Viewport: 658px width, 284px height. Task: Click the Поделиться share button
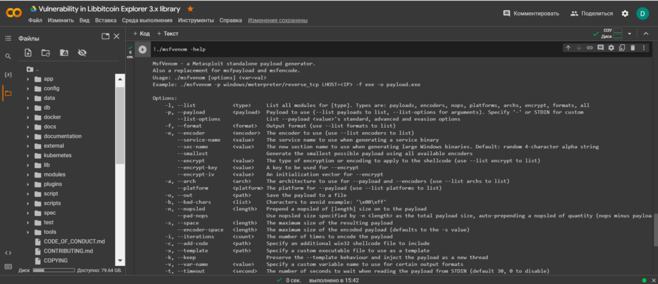[592, 13]
